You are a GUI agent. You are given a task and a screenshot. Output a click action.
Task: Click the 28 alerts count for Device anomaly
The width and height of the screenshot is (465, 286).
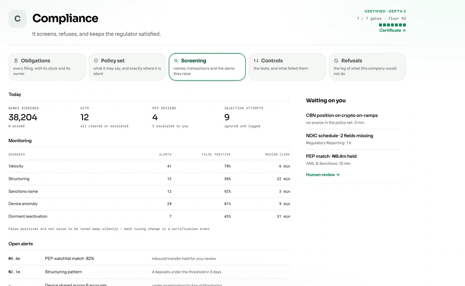pyautogui.click(x=169, y=204)
